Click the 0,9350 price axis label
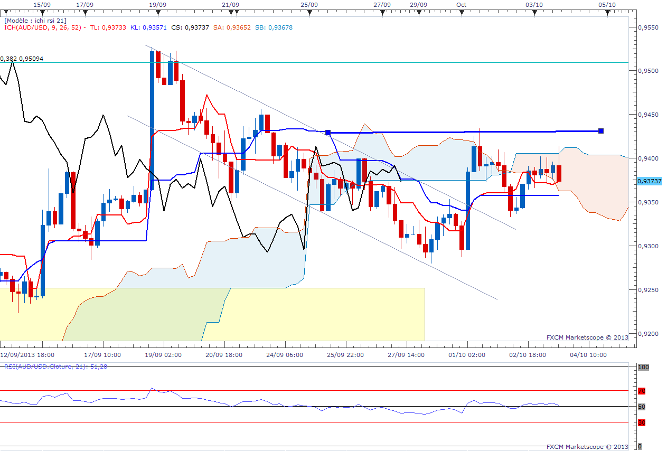667x451 pixels. point(647,202)
